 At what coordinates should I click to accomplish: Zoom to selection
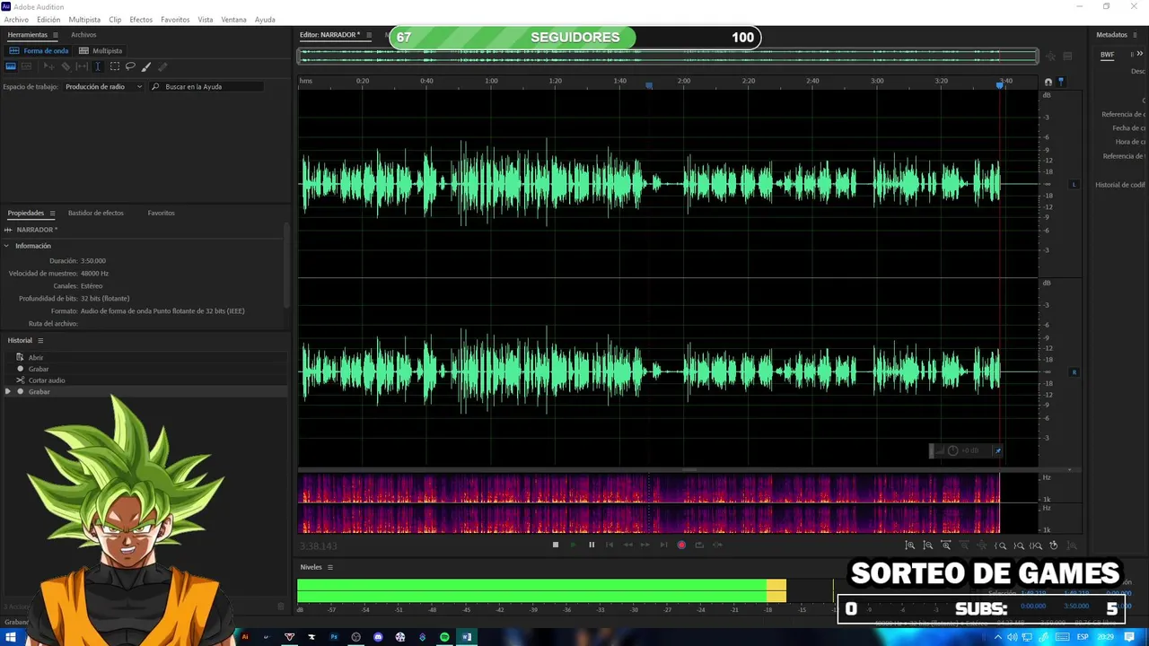1036,546
